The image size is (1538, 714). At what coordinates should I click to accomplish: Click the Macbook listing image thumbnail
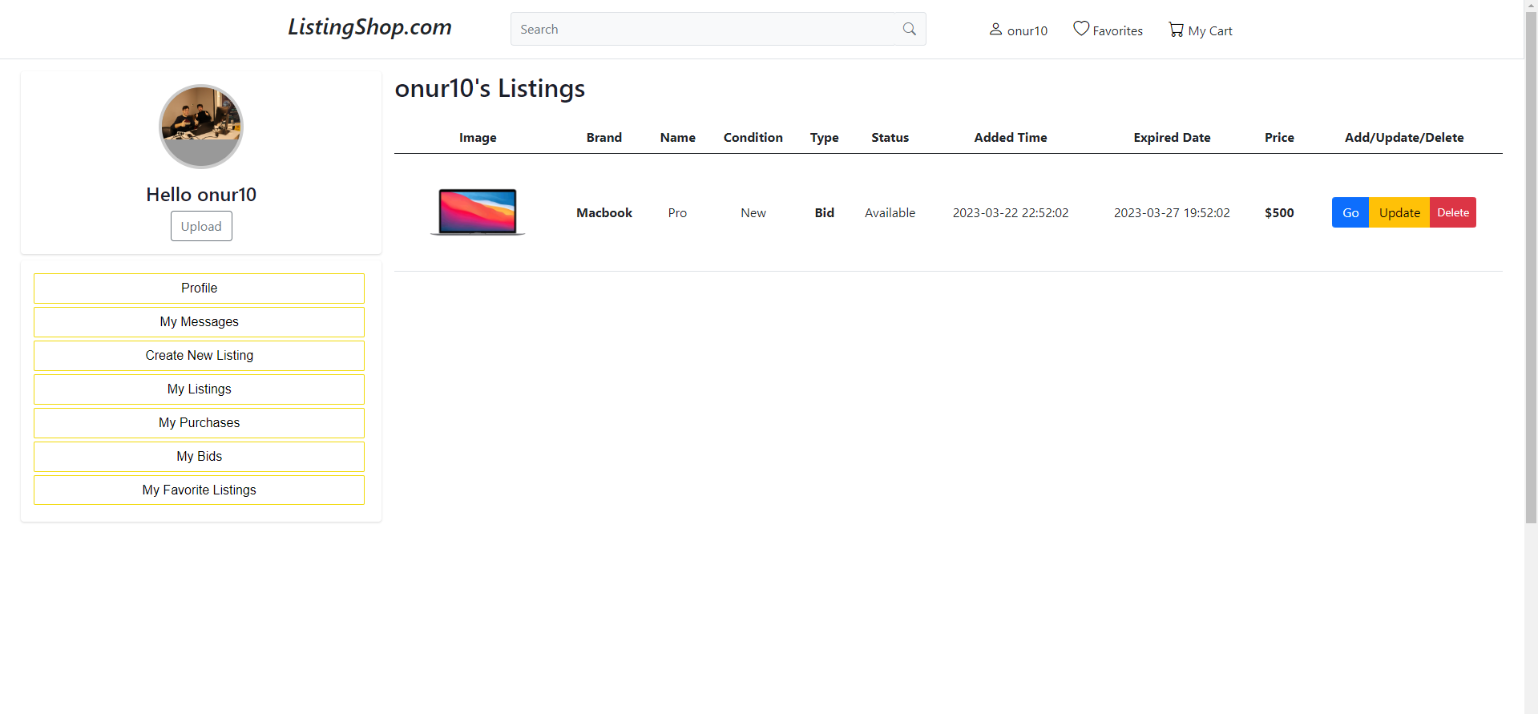[478, 212]
